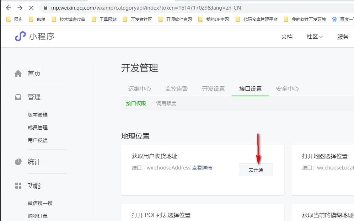Switch to the 开发设置 tab
The width and height of the screenshot is (354, 221).
tap(213, 89)
